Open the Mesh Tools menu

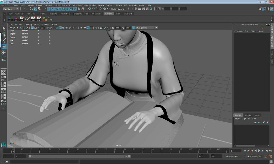coord(77,5)
